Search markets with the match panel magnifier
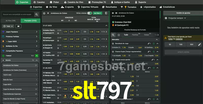 click(113, 35)
